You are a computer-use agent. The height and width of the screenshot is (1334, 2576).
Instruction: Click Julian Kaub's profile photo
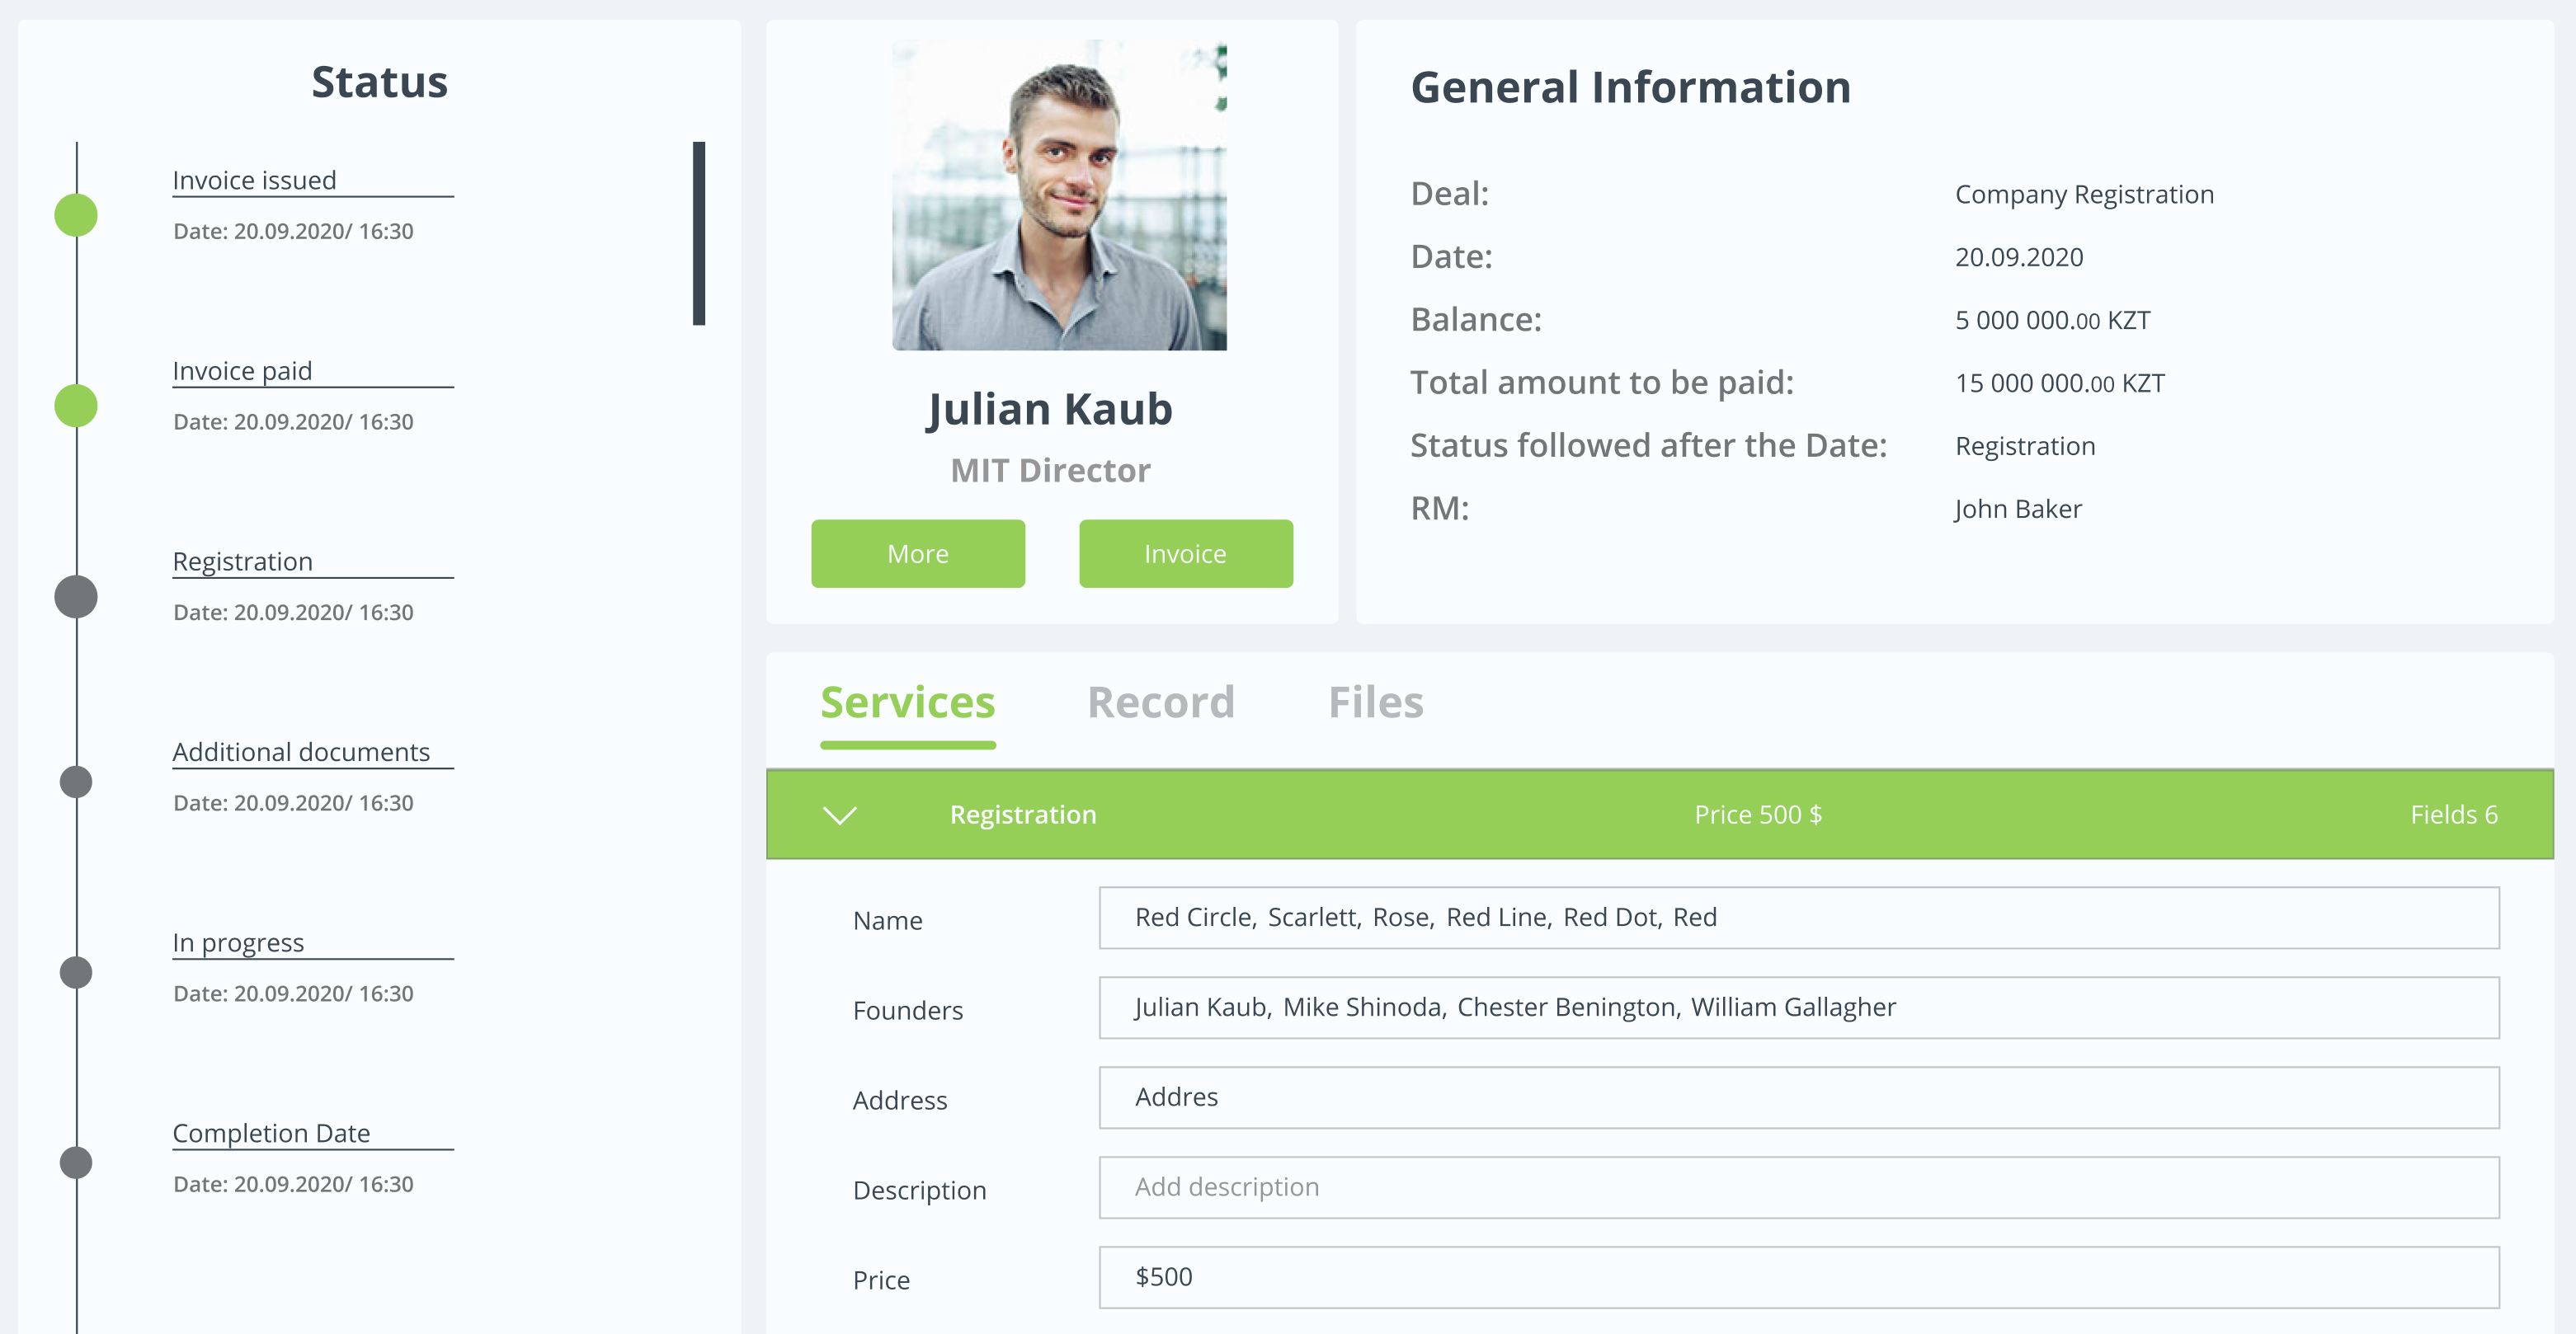pyautogui.click(x=1059, y=196)
